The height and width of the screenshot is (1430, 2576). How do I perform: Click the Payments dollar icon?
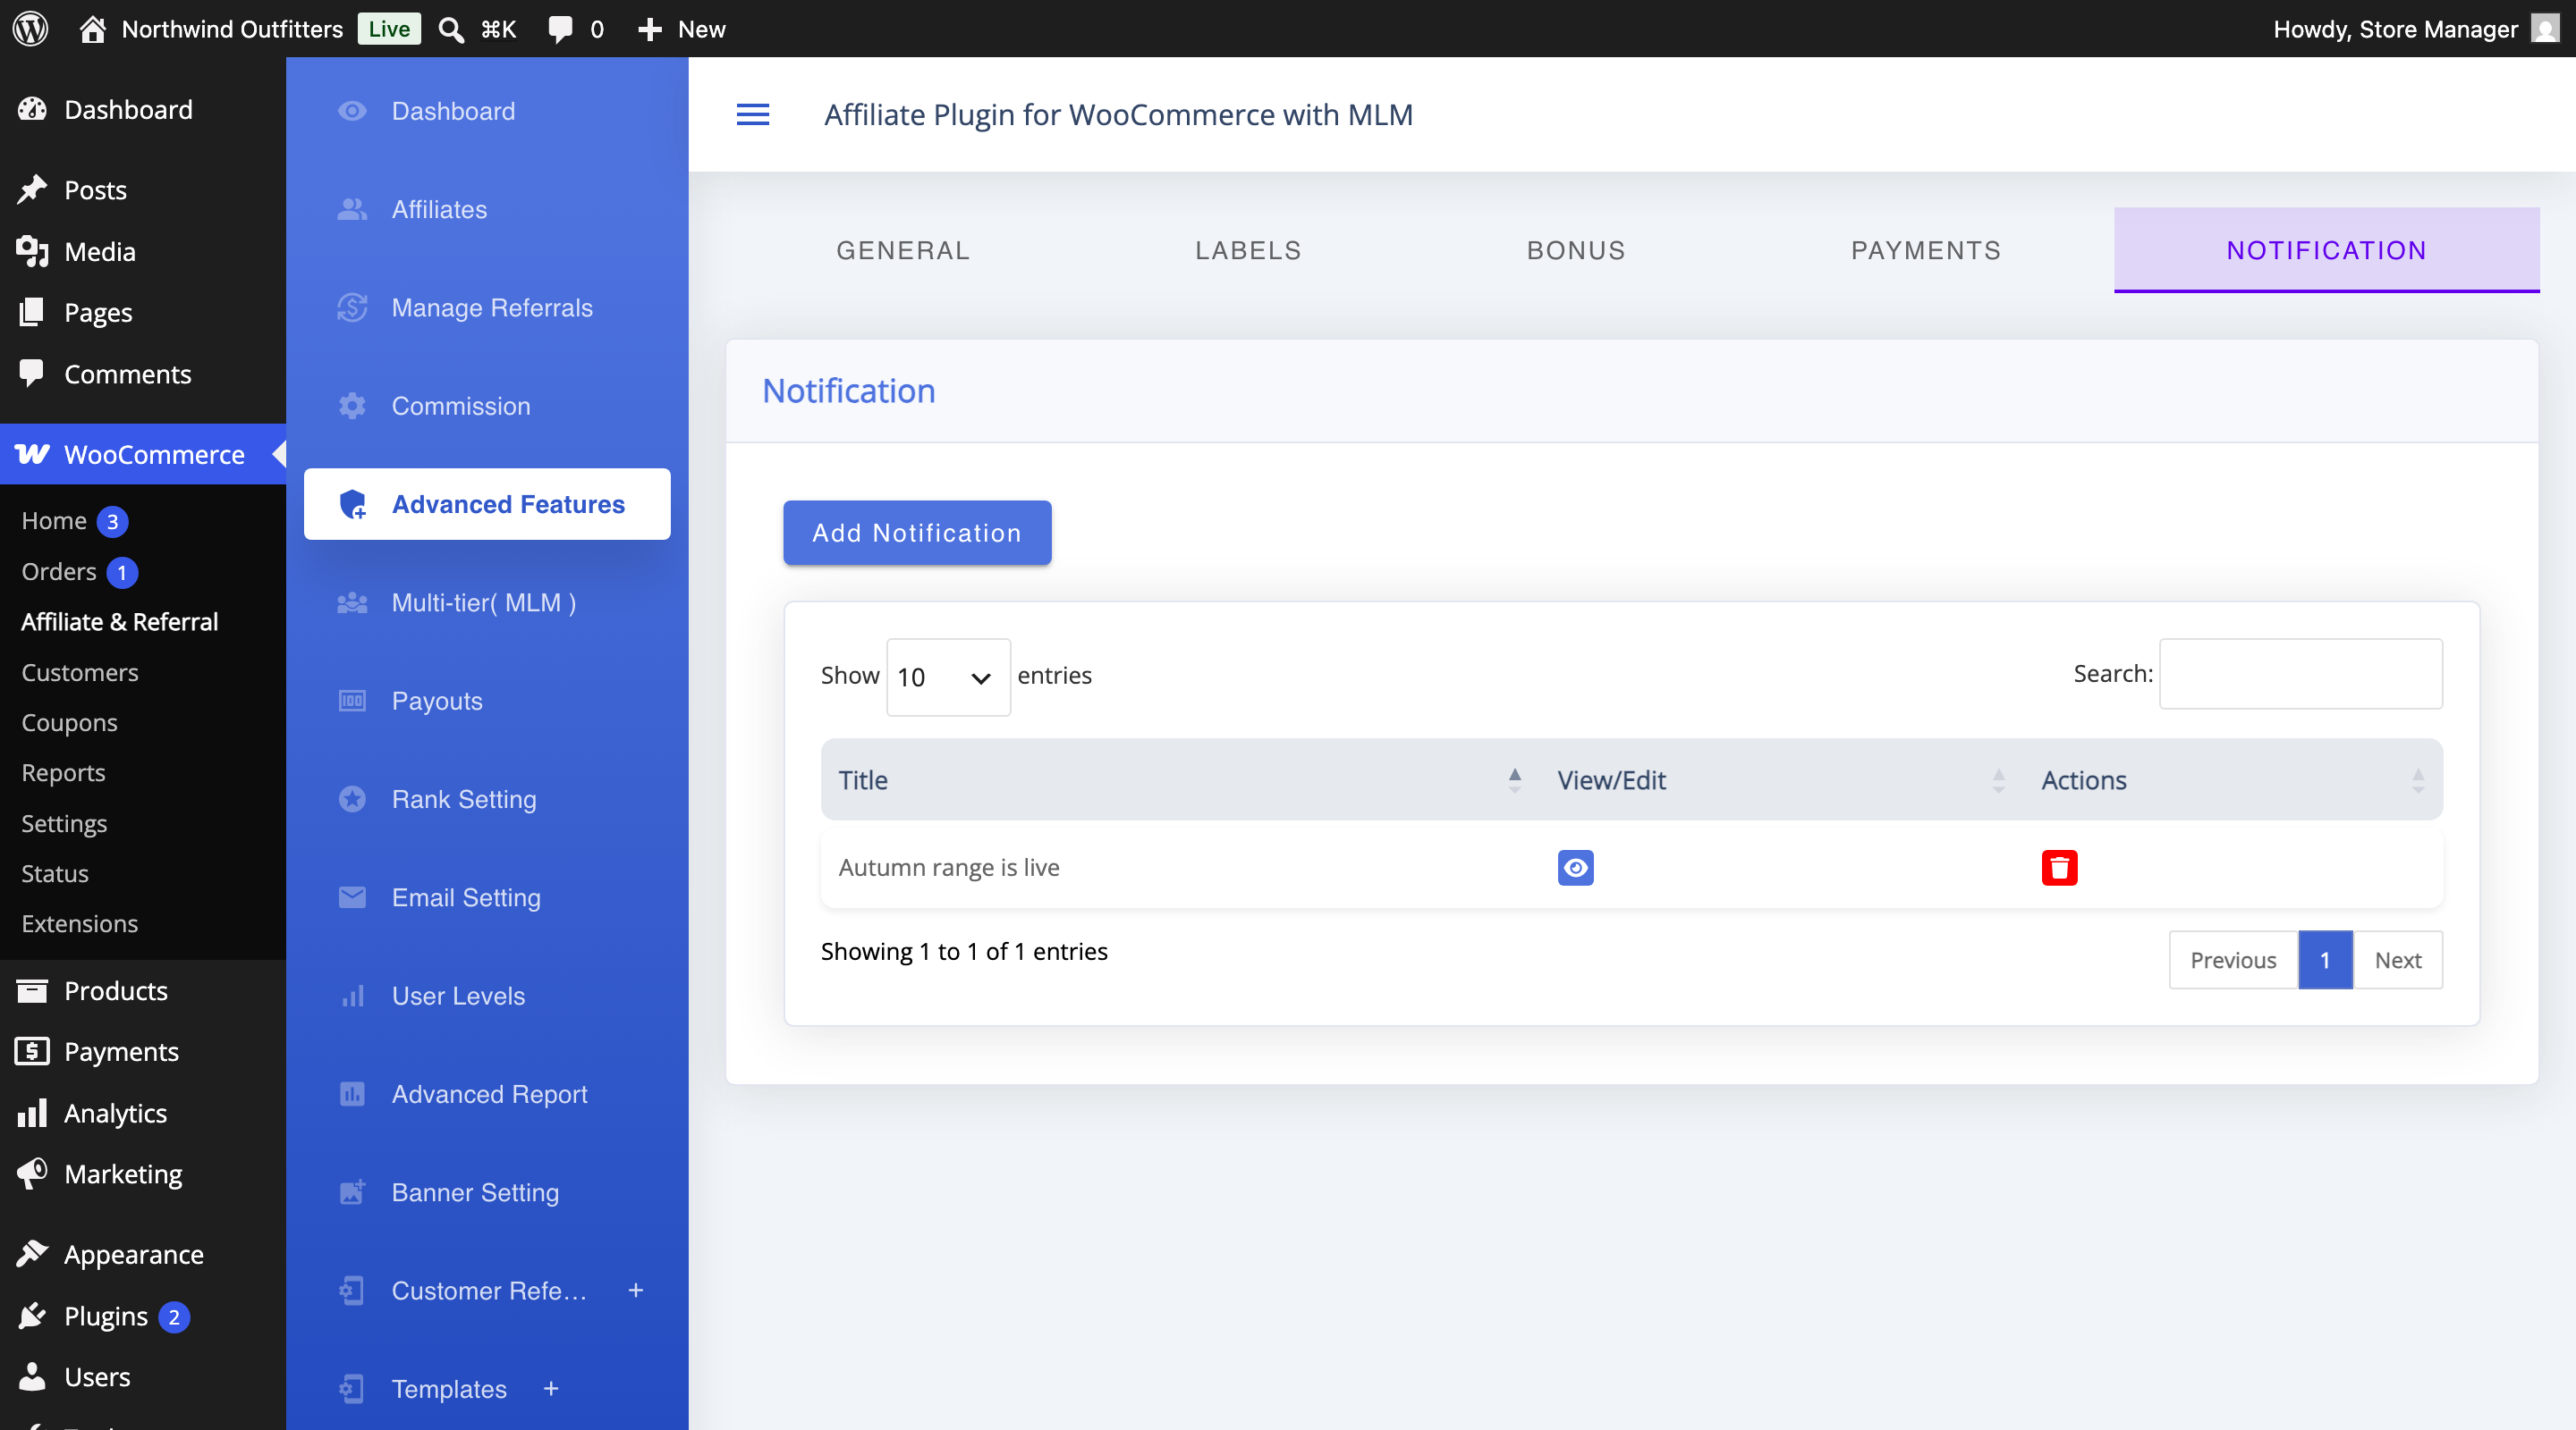(x=32, y=1051)
